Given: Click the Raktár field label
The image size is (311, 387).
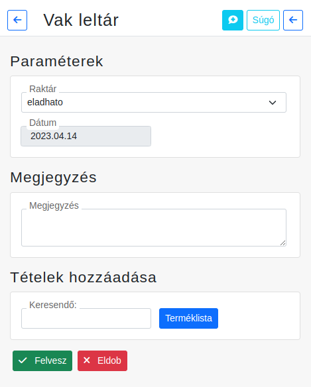Looking at the screenshot, I should (x=42, y=89).
